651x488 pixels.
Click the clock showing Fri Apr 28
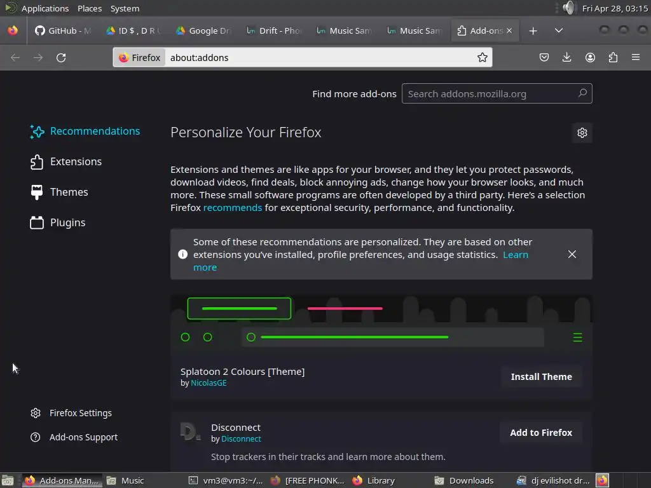click(x=615, y=8)
